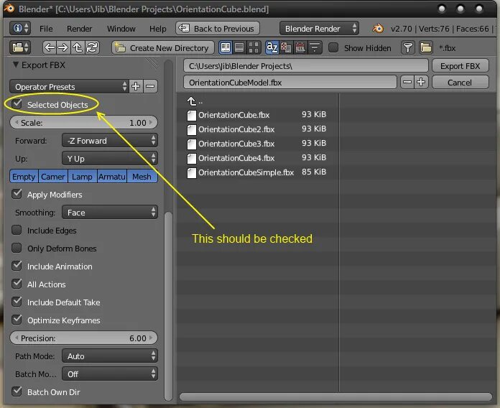Open the Up axis dropdown
The width and height of the screenshot is (500, 408).
pos(110,158)
